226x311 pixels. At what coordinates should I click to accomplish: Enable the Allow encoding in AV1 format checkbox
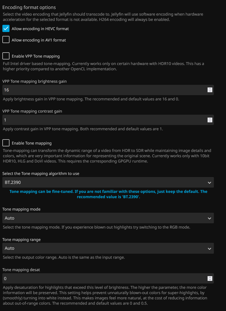tap(6, 40)
